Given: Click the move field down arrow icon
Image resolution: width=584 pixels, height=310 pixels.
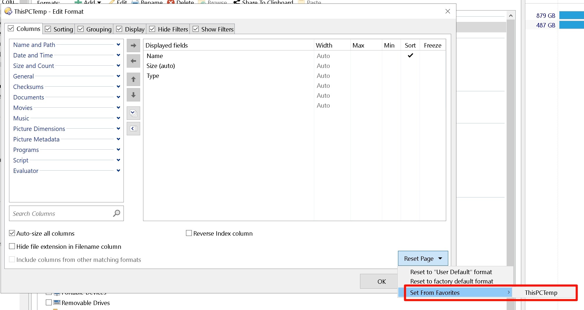Looking at the screenshot, I should point(133,95).
